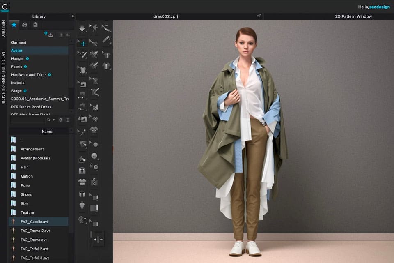Open the HISTORY side panel
Viewport: 394px width, 263px height.
[x=3, y=29]
